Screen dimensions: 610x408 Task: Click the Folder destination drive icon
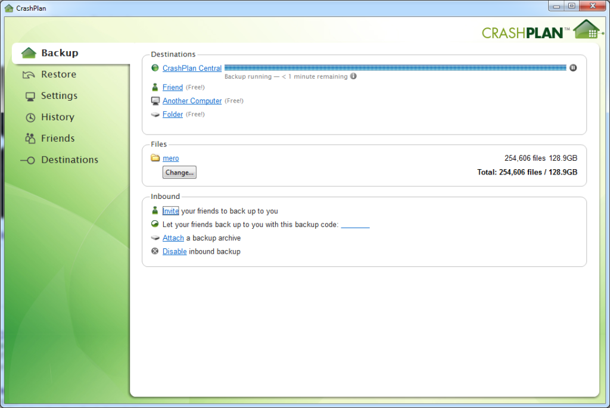155,114
